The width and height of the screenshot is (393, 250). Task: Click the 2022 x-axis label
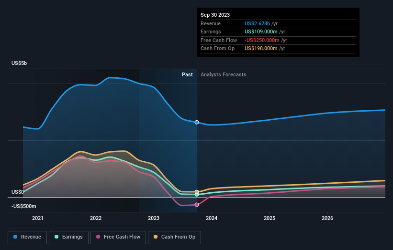coord(96,219)
